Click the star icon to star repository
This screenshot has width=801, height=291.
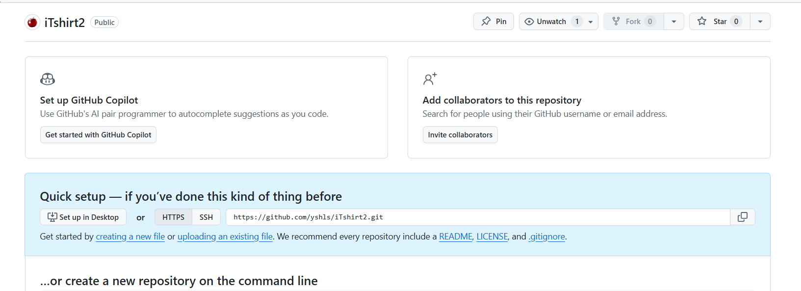click(702, 21)
